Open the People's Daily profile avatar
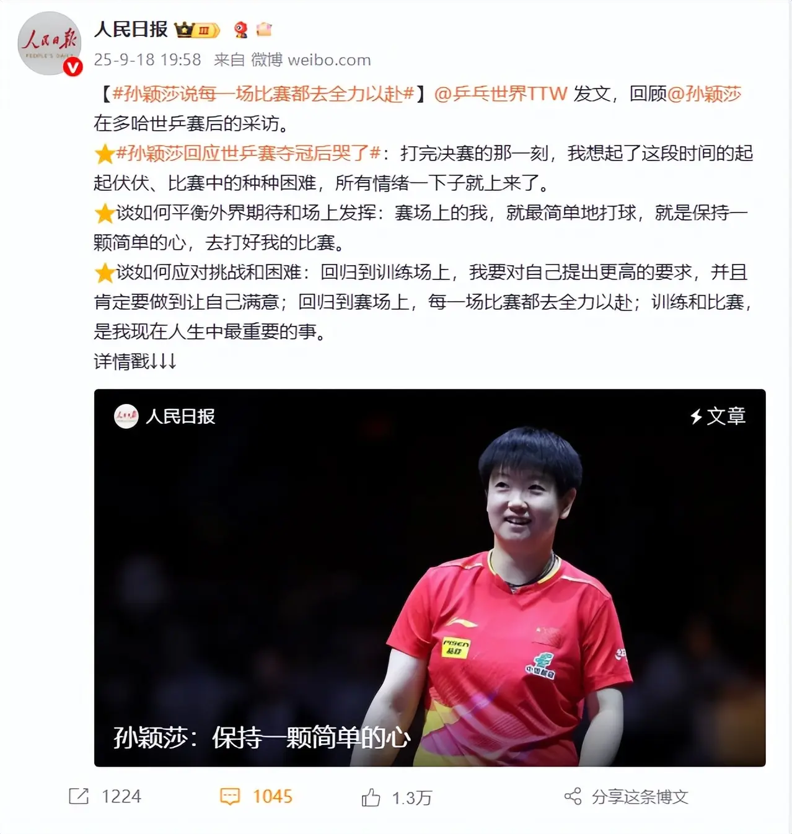 tap(50, 43)
